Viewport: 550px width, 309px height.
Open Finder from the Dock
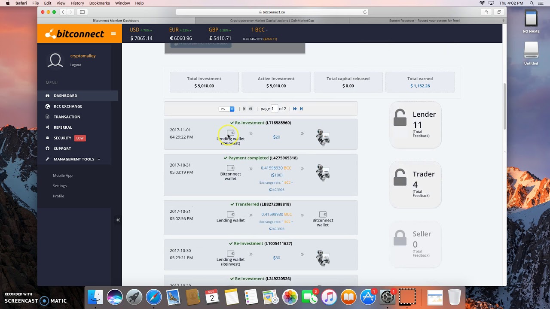point(95,297)
